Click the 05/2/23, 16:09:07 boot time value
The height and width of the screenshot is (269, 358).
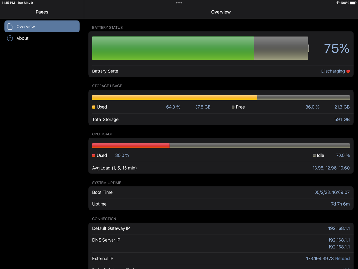tap(332, 192)
